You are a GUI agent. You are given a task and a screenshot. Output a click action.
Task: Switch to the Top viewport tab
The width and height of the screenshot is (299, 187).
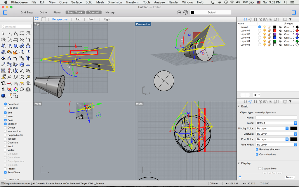coord(78,19)
